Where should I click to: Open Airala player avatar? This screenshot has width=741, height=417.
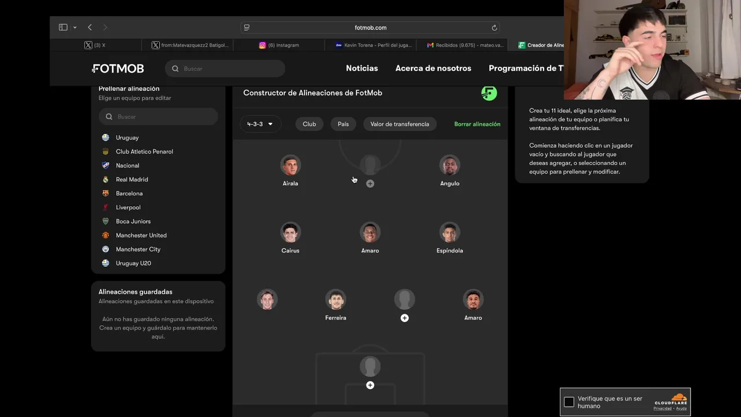[291, 165]
